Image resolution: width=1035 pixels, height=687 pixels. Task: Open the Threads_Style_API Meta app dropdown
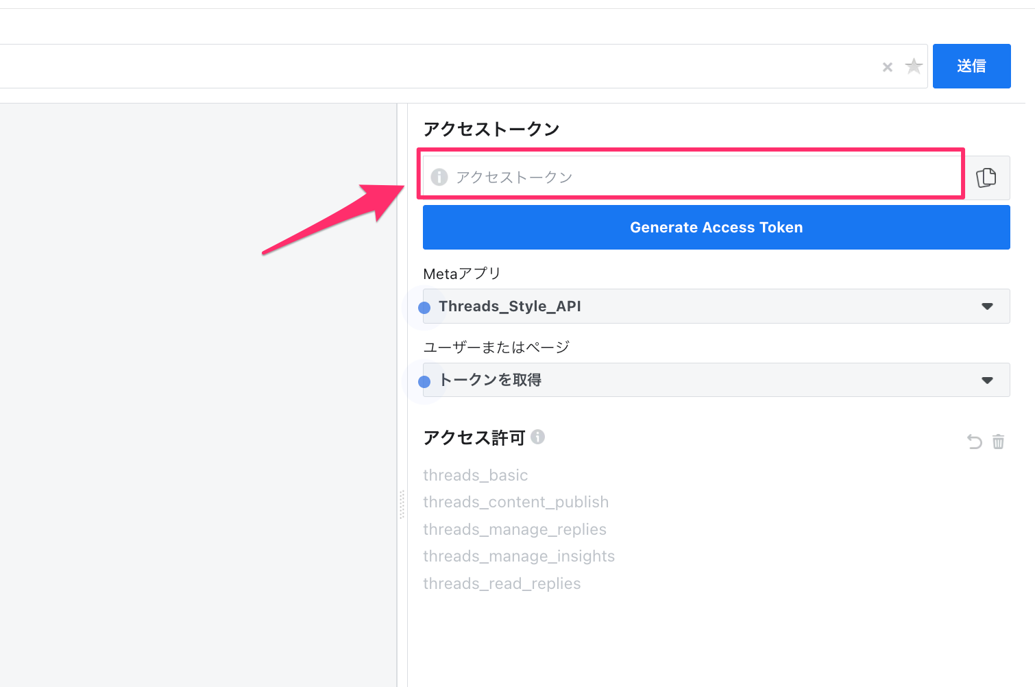click(x=716, y=306)
